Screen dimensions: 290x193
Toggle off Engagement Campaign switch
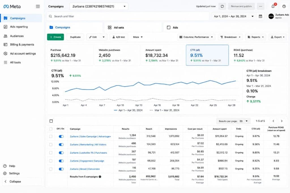pyautogui.click(x=61, y=161)
